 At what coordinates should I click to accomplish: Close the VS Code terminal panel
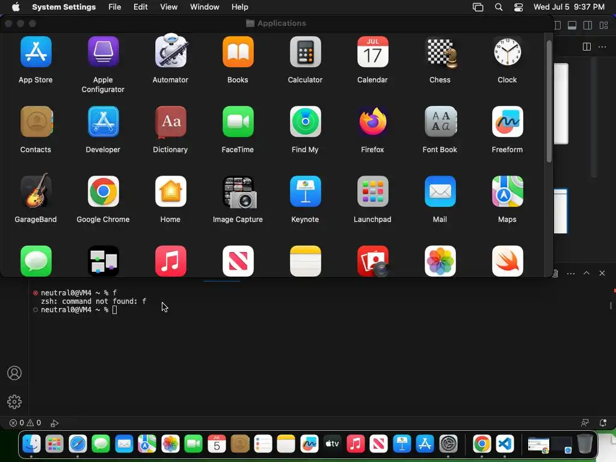(x=602, y=273)
